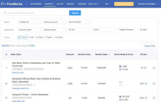Image resolution: width=161 pixels, height=102 pixels.
Task: Open the Monthly Sales filter dropdown
Action: [54, 30]
